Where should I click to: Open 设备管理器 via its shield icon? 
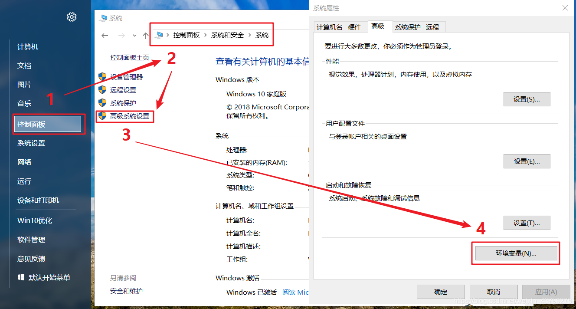[103, 77]
